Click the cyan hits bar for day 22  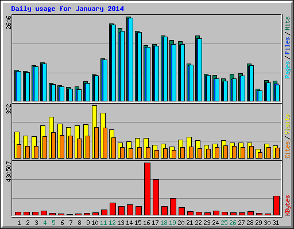click(200, 70)
